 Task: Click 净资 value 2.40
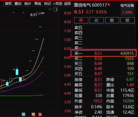[98, 112]
